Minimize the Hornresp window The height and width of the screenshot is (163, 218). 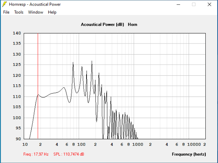pos(178,4)
